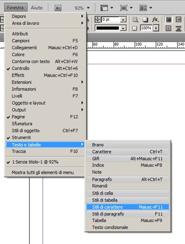
Task: Choose Tabella Maiusc+F9 in submenu
Action: (128, 221)
